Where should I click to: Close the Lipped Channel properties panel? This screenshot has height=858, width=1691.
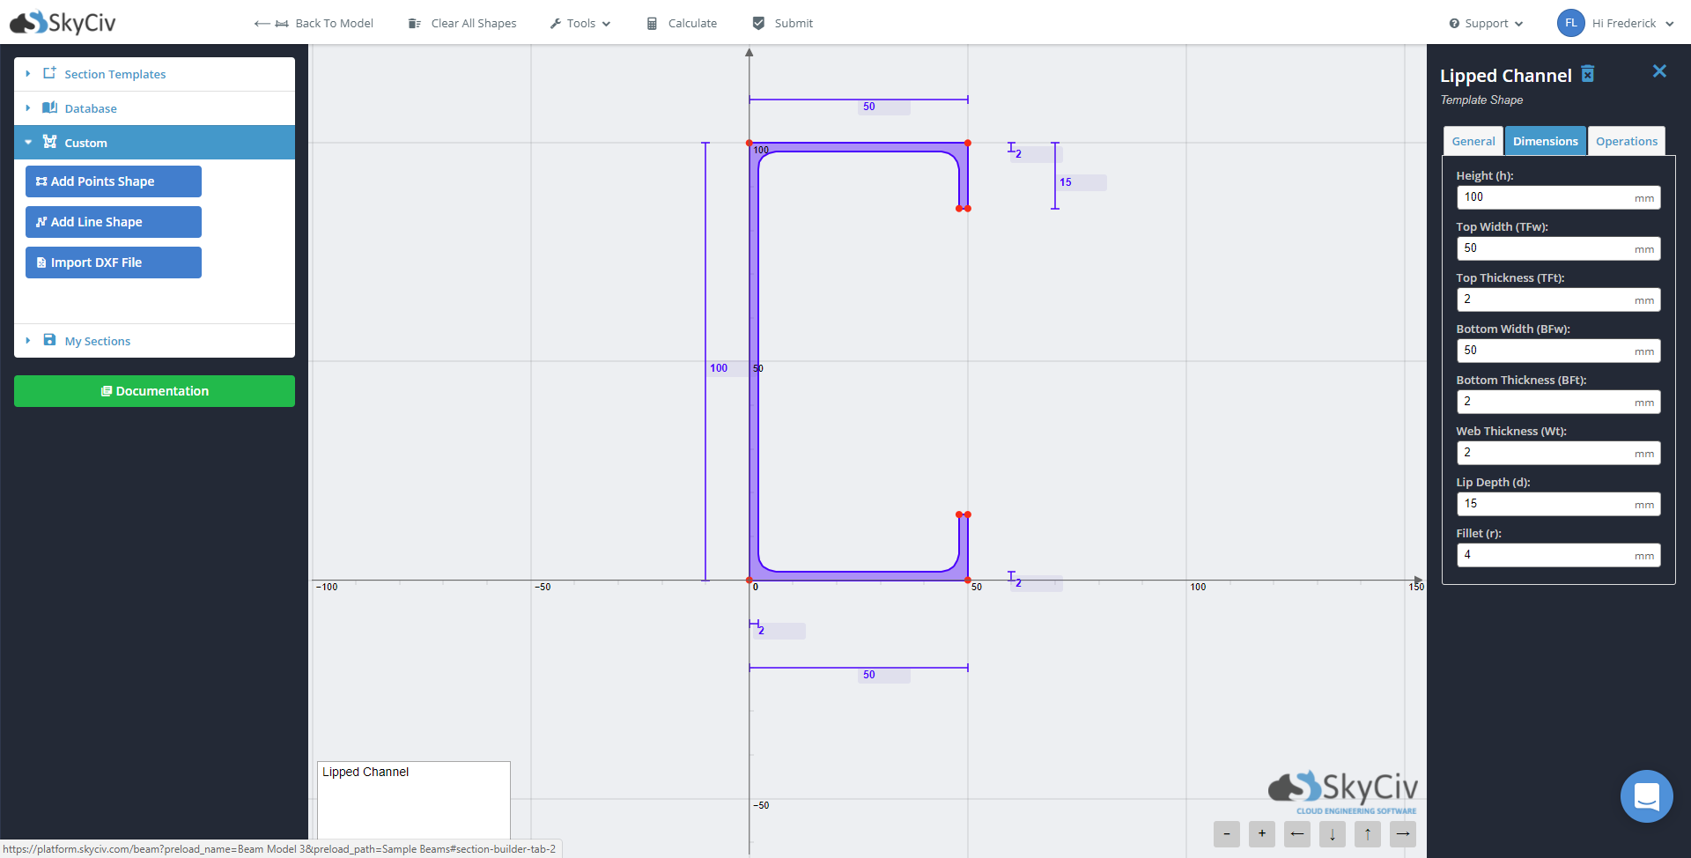pos(1659,71)
